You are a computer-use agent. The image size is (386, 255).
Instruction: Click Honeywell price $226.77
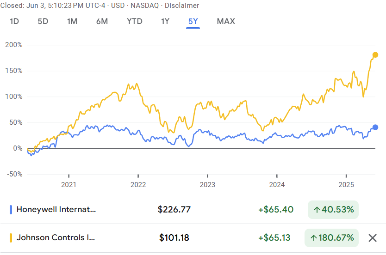174,210
